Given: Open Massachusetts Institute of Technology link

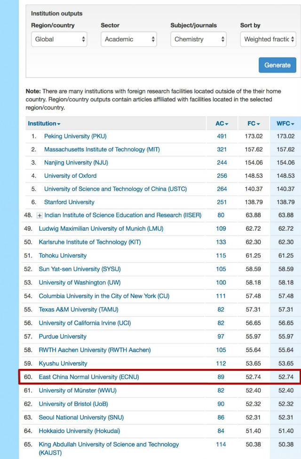Looking at the screenshot, I should [102, 150].
